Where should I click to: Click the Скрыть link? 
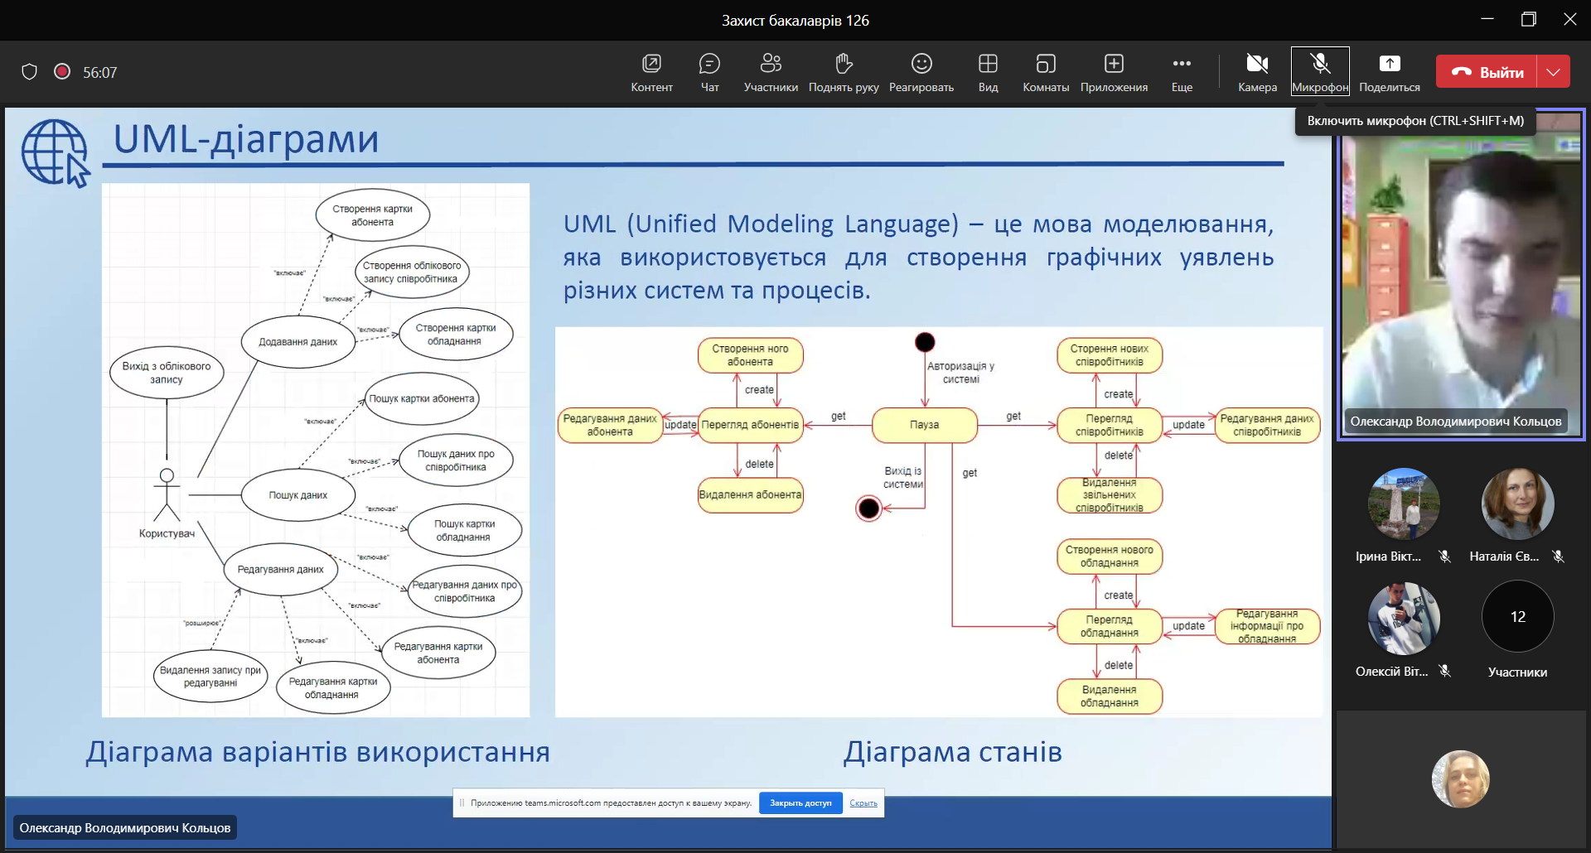(863, 802)
